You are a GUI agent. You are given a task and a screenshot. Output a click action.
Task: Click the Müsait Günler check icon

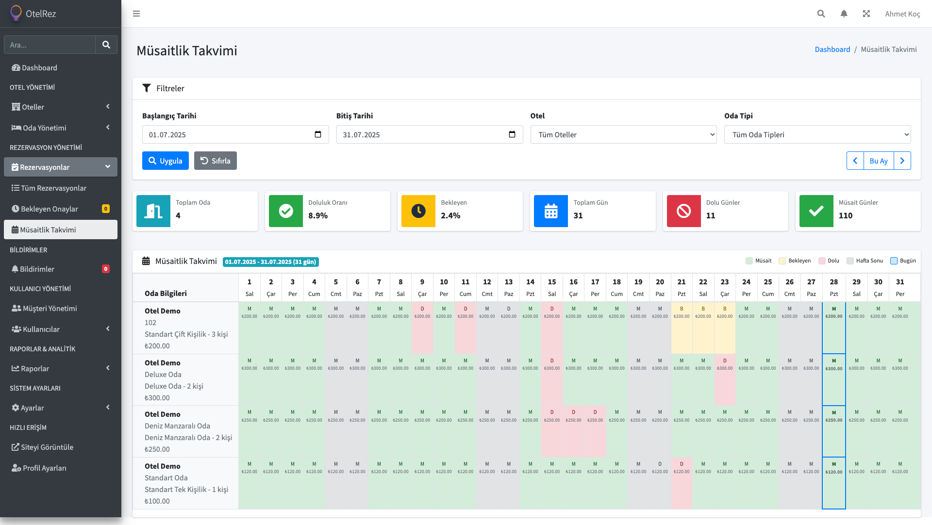coord(816,211)
